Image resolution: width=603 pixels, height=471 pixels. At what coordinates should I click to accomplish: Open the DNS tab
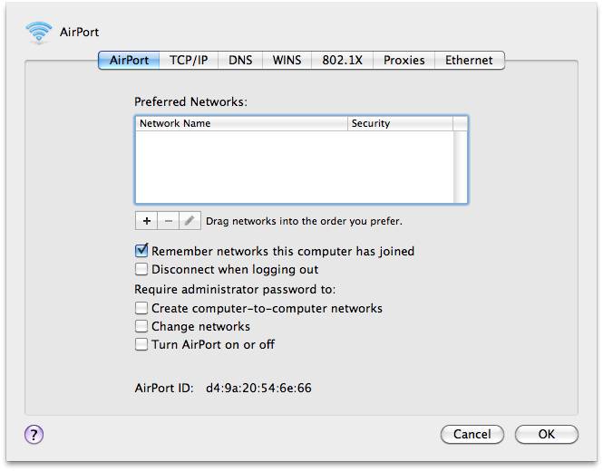240,61
